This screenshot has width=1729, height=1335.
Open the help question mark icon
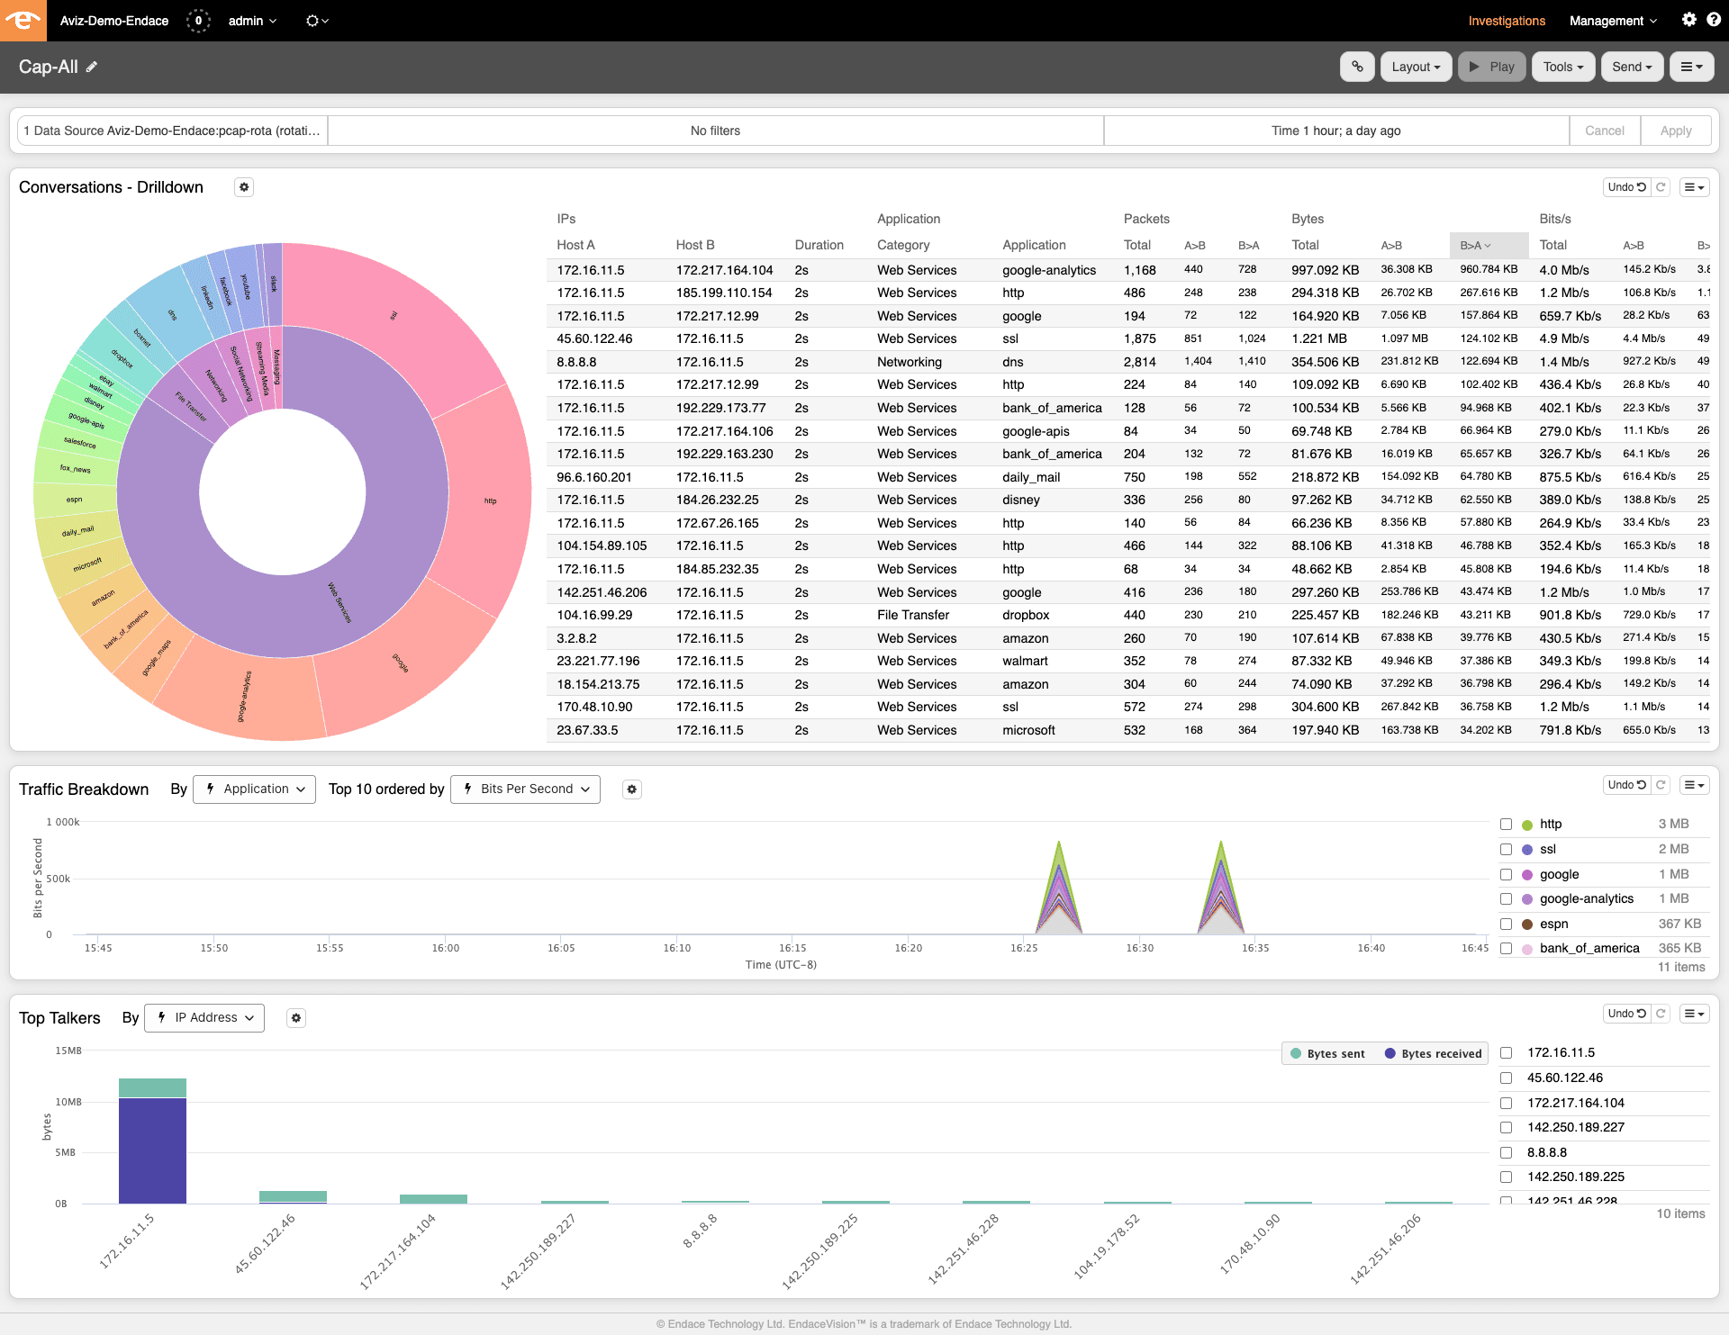point(1713,20)
